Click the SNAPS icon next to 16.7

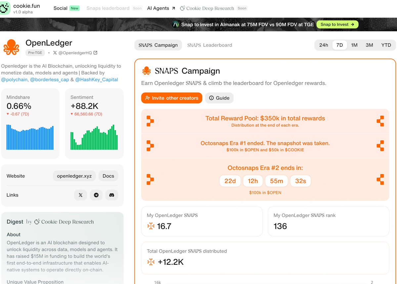[x=151, y=226]
